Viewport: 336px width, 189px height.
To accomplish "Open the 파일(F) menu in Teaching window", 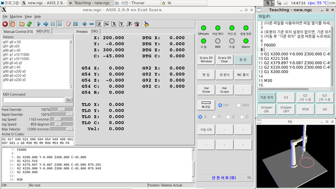I will 264,16.
